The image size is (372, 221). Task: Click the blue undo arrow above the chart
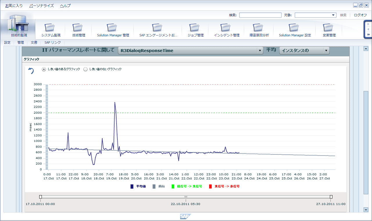click(31, 71)
